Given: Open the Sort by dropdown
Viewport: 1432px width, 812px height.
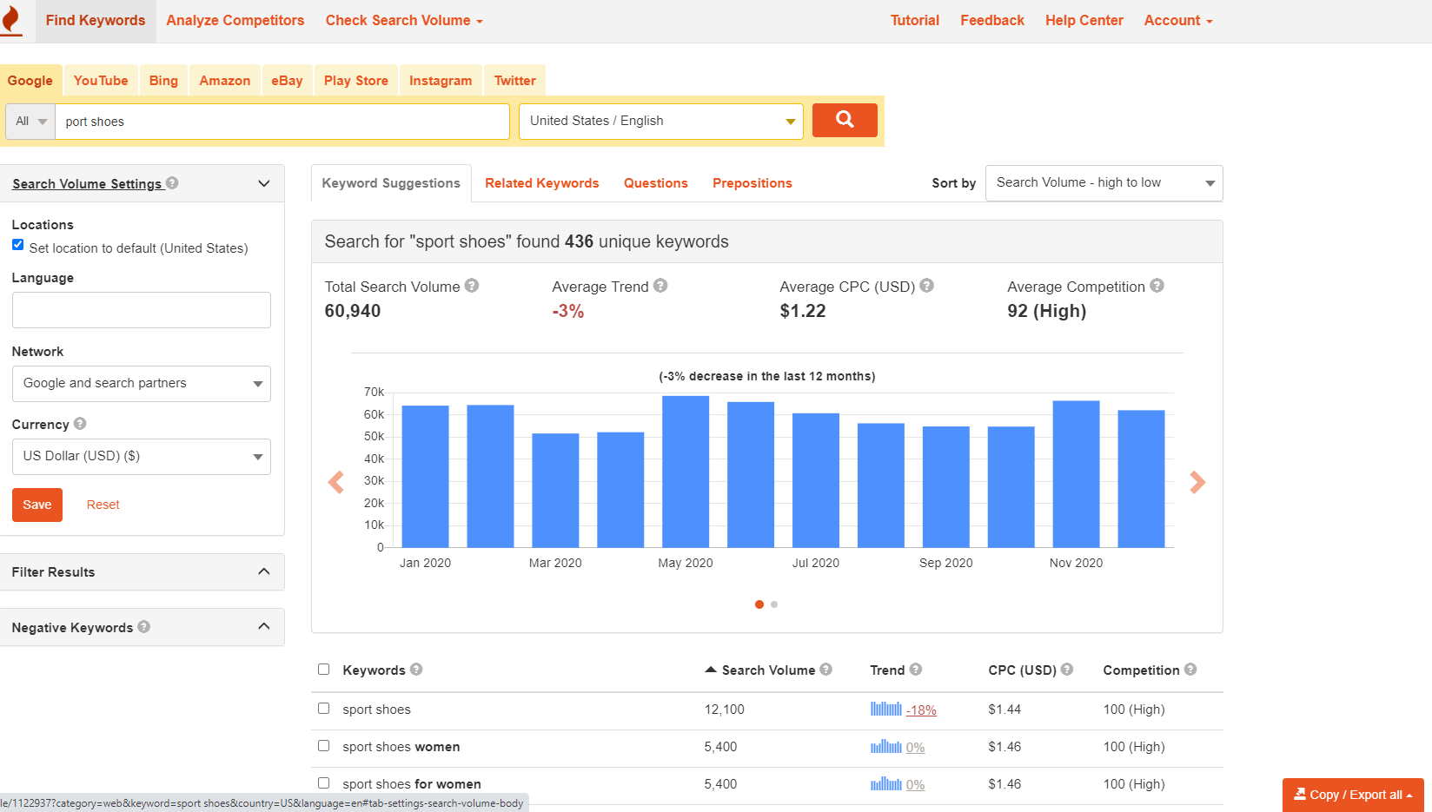Looking at the screenshot, I should (x=1104, y=182).
